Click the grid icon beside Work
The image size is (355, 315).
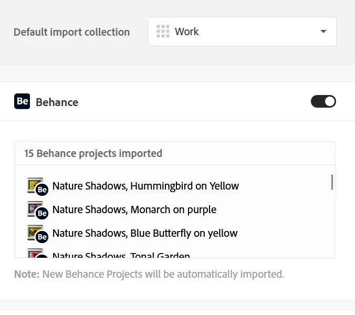tap(163, 31)
